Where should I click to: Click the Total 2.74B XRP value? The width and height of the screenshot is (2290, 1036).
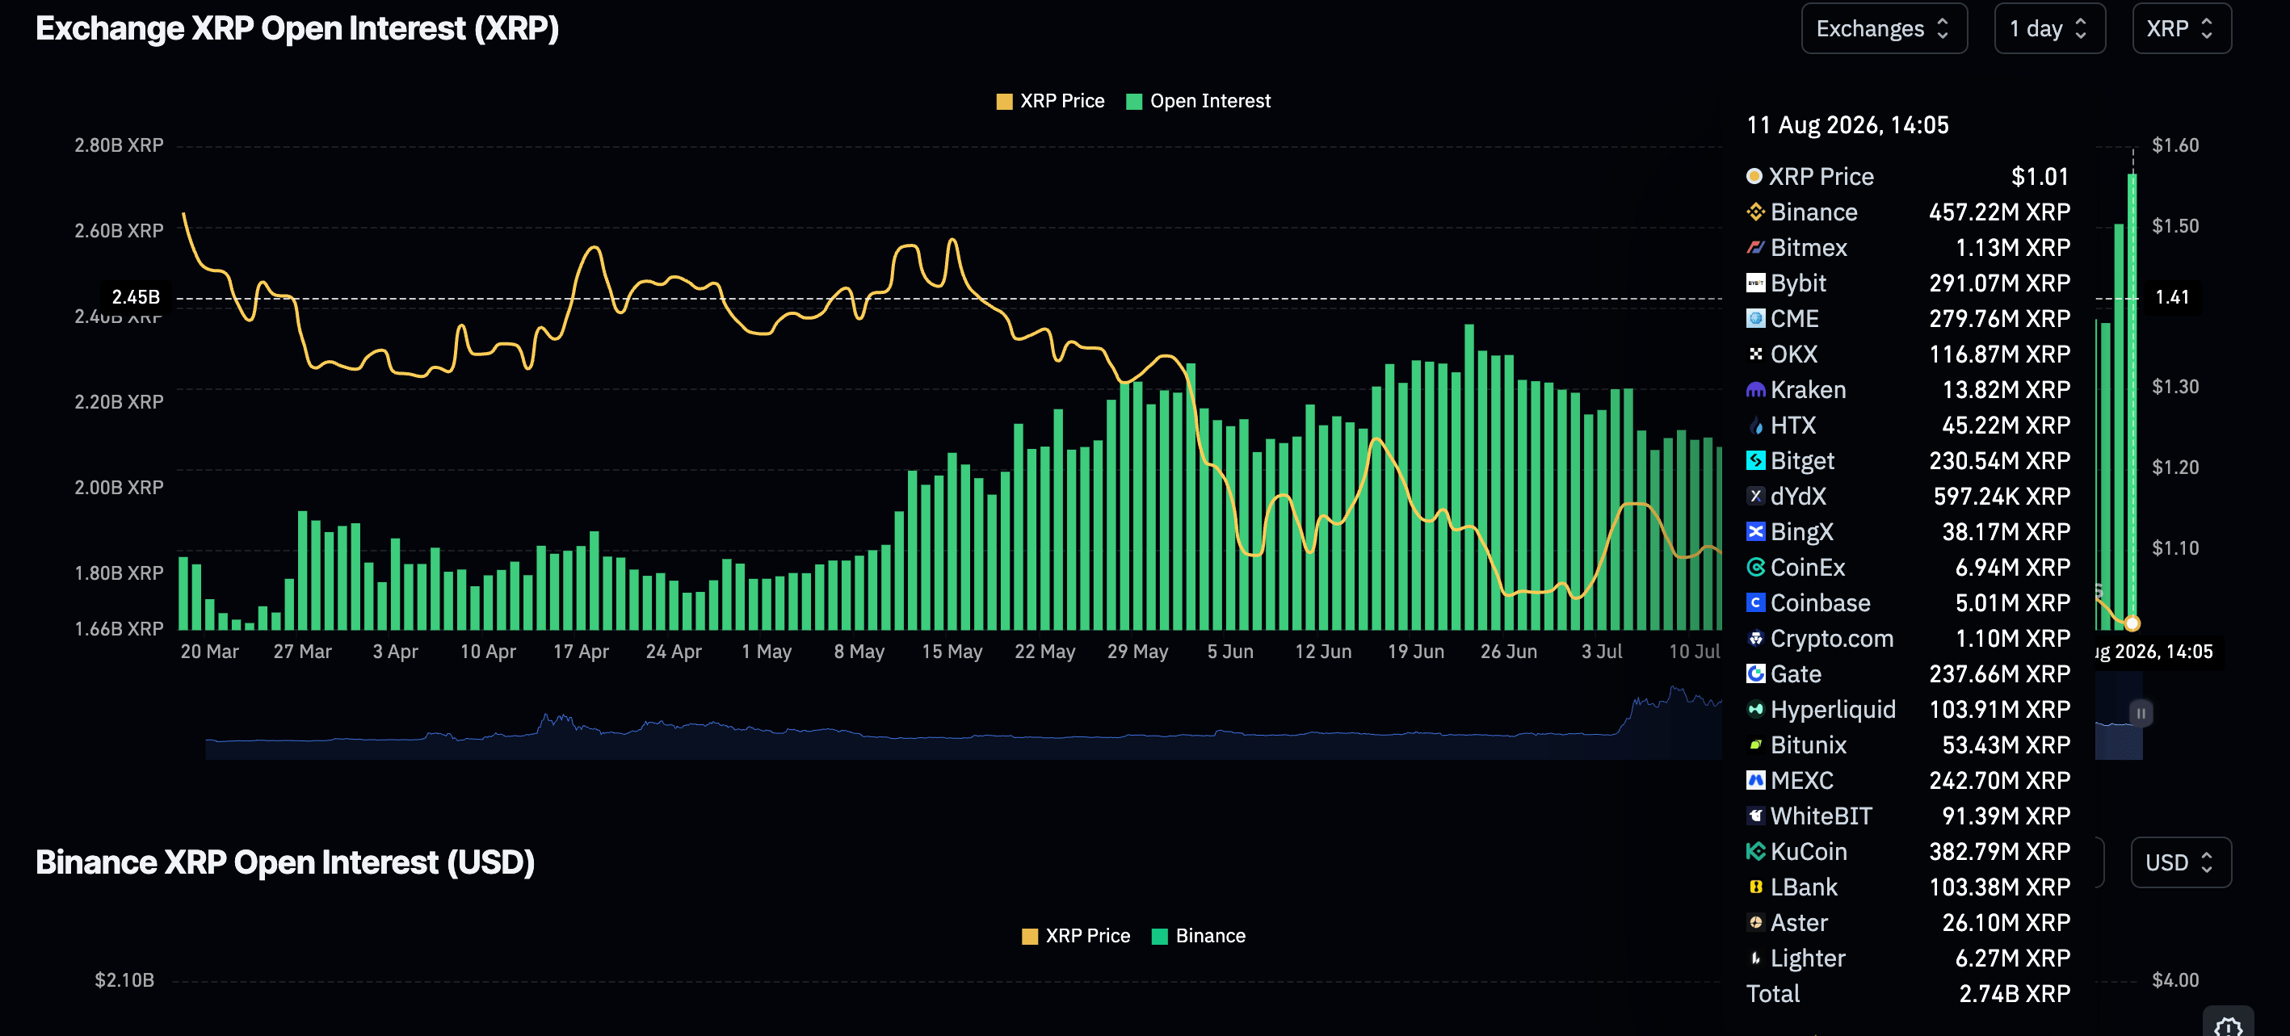coord(2015,993)
